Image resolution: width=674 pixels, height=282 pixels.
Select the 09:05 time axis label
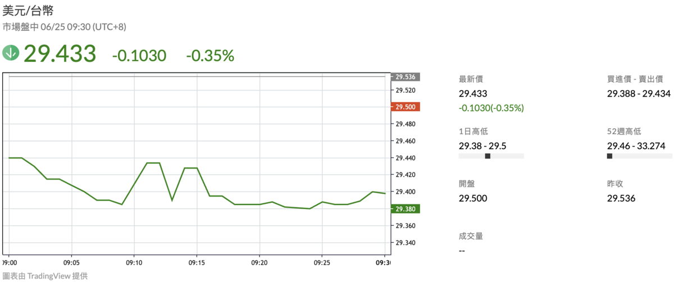[71, 262]
